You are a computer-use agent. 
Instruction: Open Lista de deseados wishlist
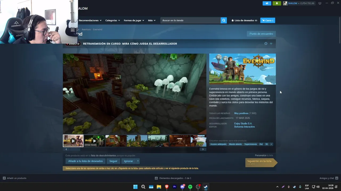(244, 20)
